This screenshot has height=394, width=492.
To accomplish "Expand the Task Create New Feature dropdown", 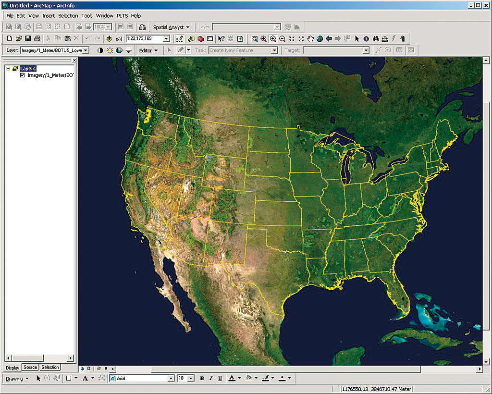I will click(x=274, y=50).
